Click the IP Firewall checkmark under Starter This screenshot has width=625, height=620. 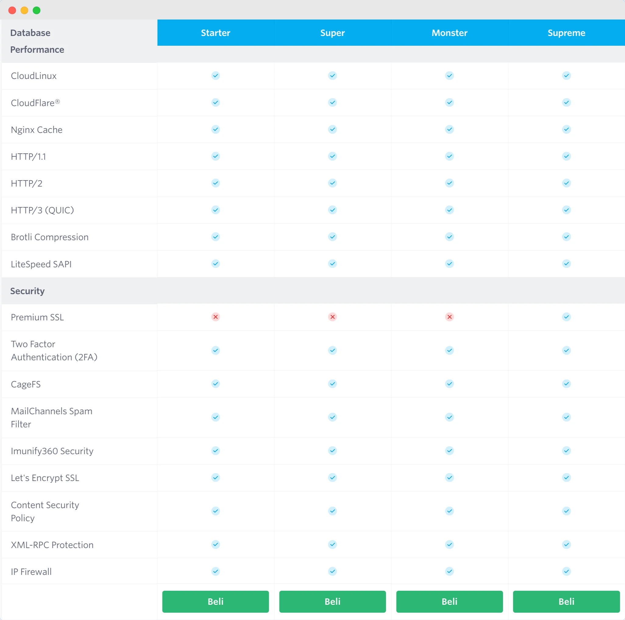[215, 572]
